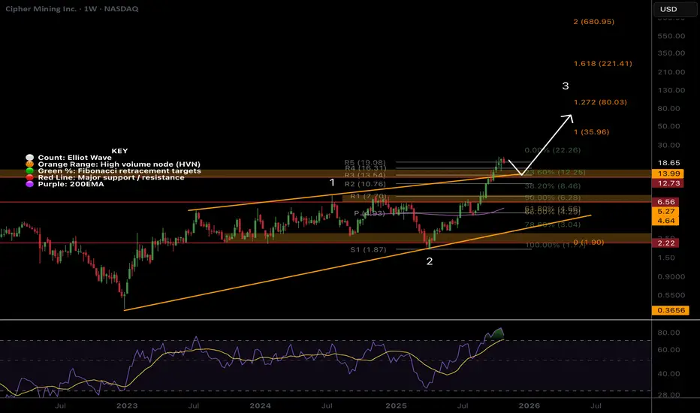Image resolution: width=700 pixels, height=413 pixels.
Task: Click the 2026 marker on time axis
Action: point(529,405)
